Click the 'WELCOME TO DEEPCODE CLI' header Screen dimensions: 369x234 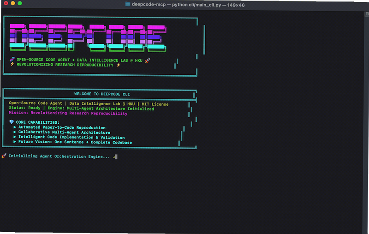tap(102, 94)
